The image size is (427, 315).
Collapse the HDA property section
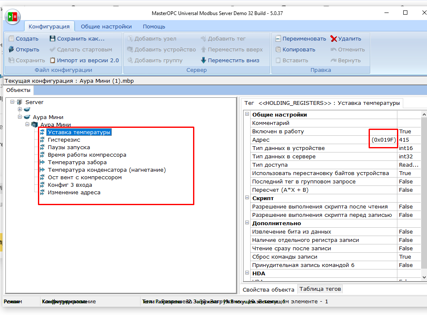pos(247,273)
